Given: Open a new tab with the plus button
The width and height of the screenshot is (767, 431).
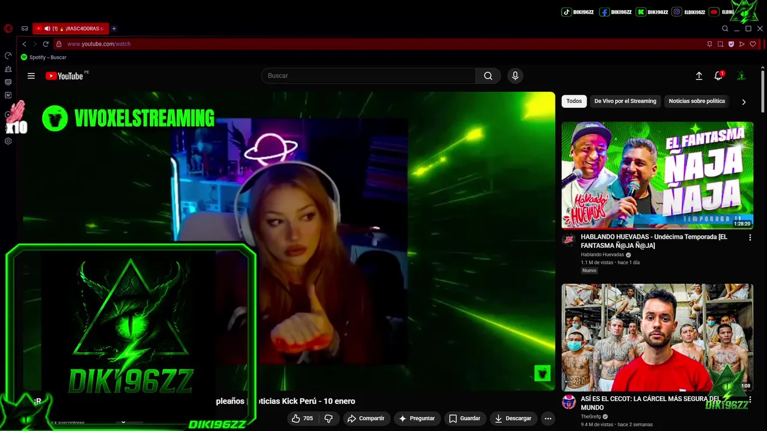Looking at the screenshot, I should coord(114,28).
